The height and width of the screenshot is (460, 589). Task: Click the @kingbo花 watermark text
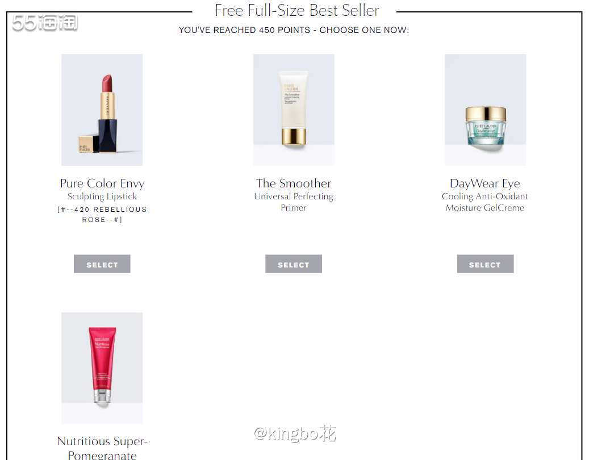point(295,434)
